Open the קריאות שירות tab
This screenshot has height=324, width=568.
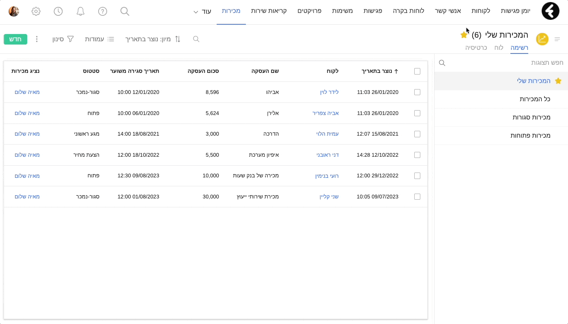coord(269,11)
